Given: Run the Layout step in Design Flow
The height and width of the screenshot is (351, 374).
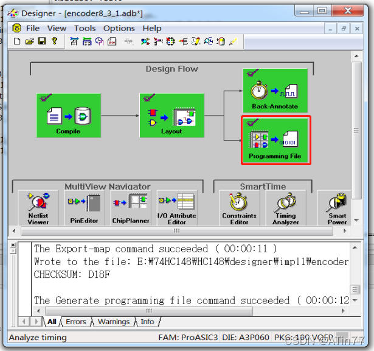Looking at the screenshot, I should (172, 115).
